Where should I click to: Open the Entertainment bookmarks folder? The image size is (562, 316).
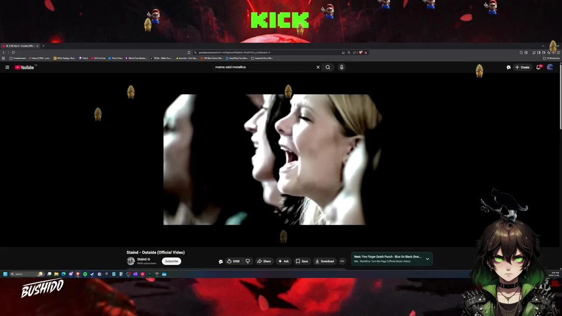(x=18, y=58)
